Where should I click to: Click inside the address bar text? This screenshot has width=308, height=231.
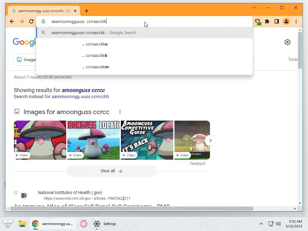(79, 21)
